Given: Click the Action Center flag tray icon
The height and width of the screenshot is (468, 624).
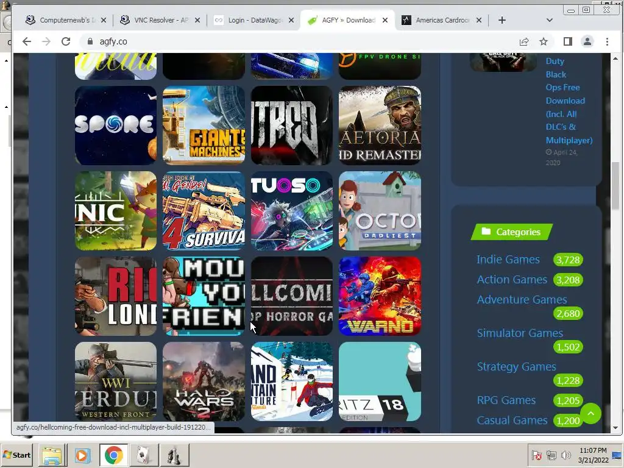Looking at the screenshot, I should click(x=536, y=455).
